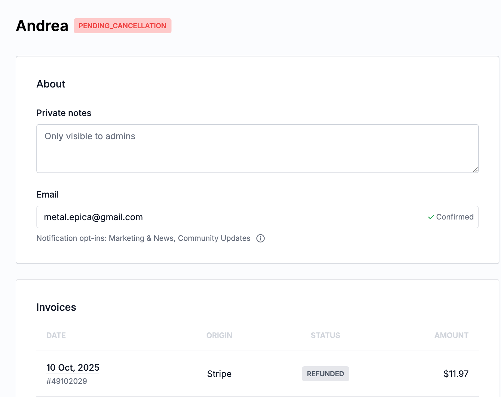This screenshot has width=501, height=397.
Task: Click the Confirmed email status text
Action: (x=455, y=217)
